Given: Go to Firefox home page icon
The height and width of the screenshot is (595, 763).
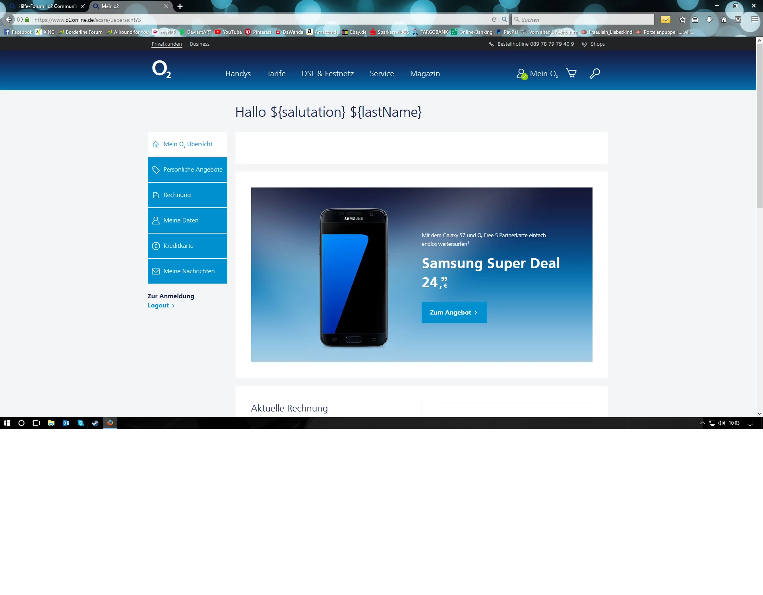Looking at the screenshot, I should pos(724,19).
